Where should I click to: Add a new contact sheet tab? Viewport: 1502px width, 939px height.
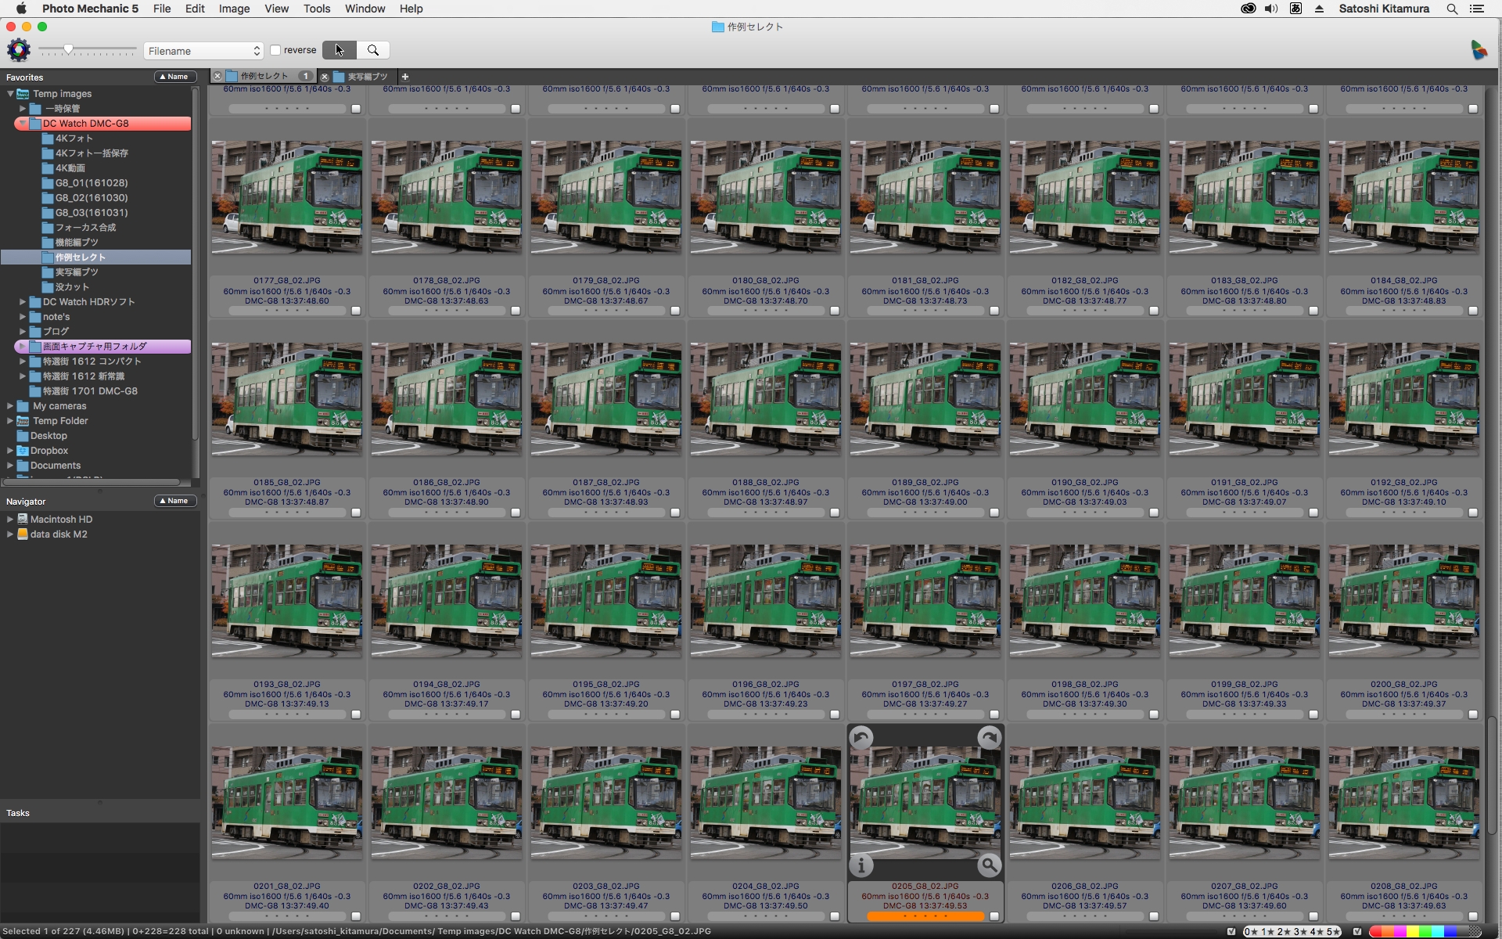click(405, 77)
